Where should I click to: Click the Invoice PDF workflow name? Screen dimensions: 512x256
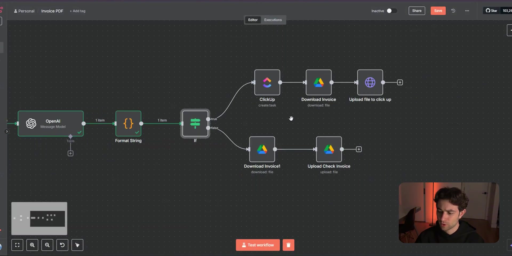point(52,11)
